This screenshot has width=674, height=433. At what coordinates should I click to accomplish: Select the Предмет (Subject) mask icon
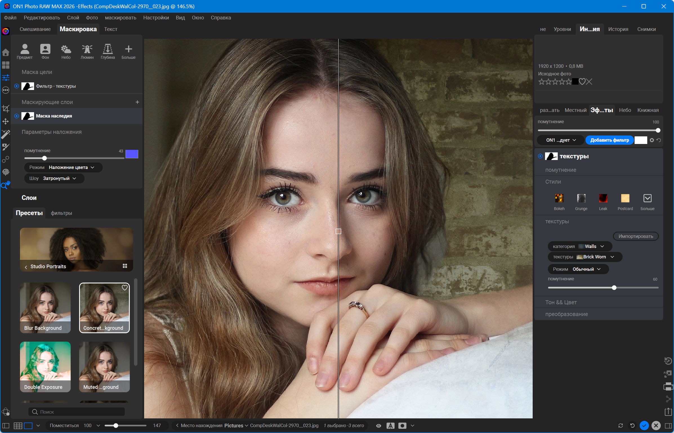click(x=25, y=51)
